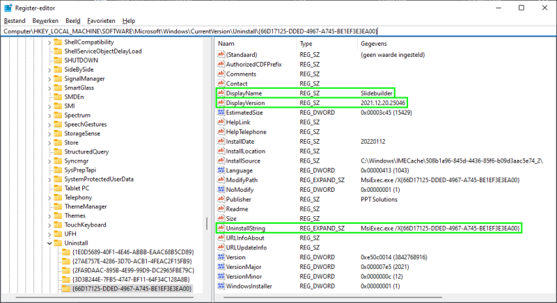Select the Store key
The height and width of the screenshot is (303, 557).
(71, 142)
